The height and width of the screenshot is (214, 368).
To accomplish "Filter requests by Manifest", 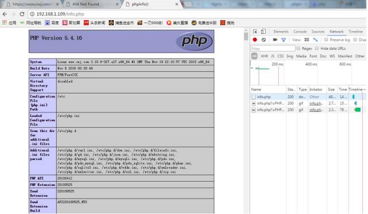I will coord(345,56).
